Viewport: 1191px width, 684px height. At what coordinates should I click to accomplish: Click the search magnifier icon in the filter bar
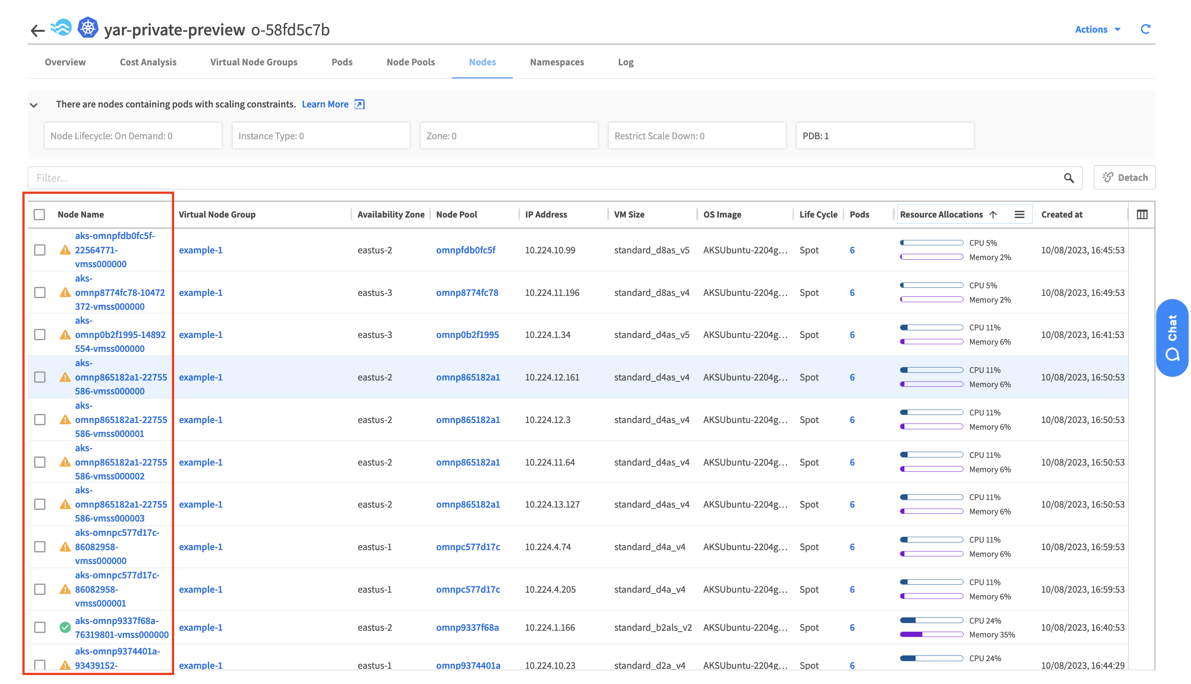point(1069,178)
